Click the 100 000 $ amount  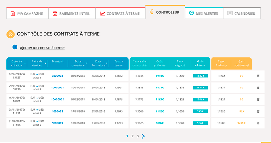57,111
